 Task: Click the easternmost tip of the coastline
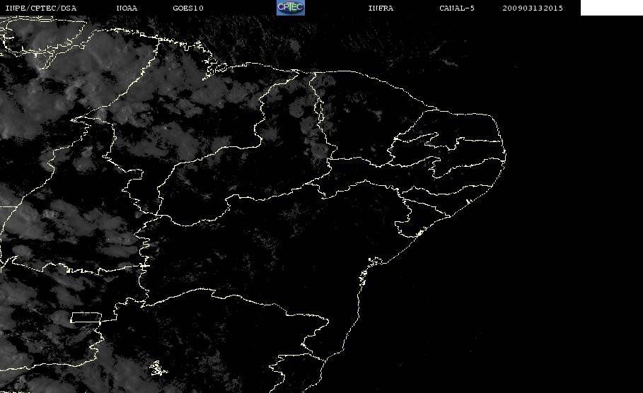click(x=505, y=156)
